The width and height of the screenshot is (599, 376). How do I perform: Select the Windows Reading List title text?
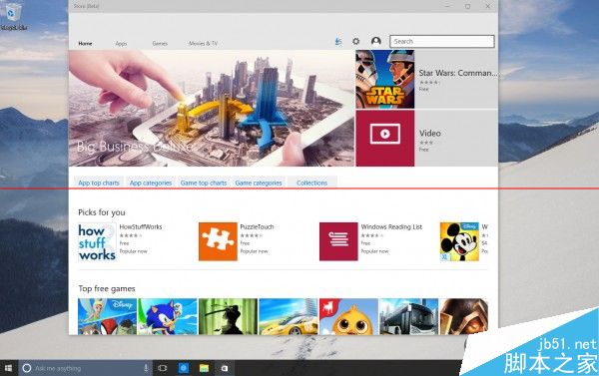pyautogui.click(x=391, y=226)
